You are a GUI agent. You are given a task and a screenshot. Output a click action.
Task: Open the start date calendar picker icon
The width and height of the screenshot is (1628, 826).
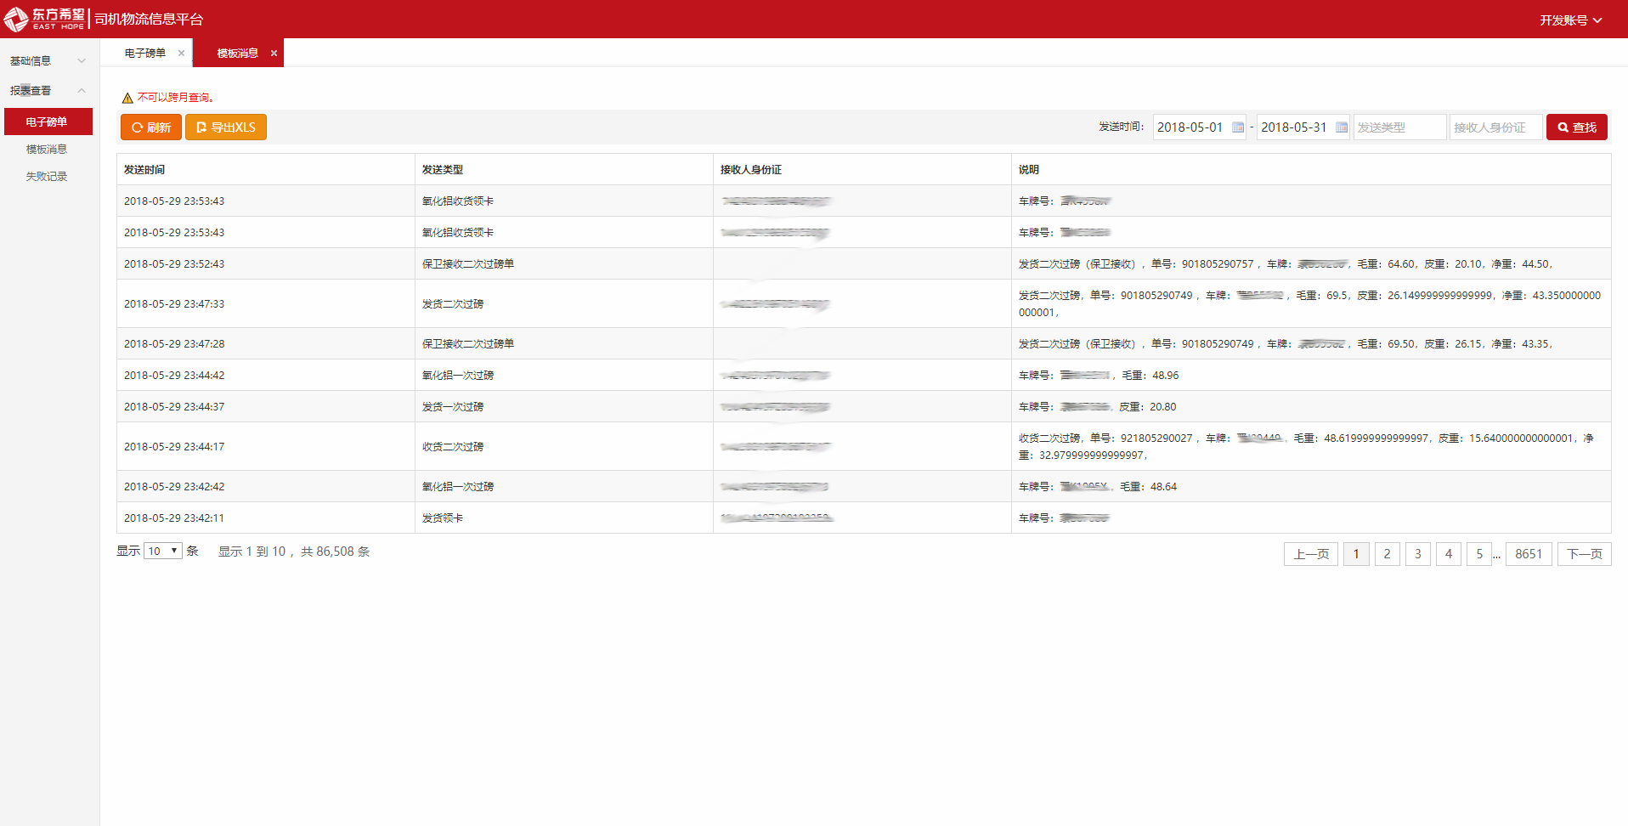point(1237,127)
